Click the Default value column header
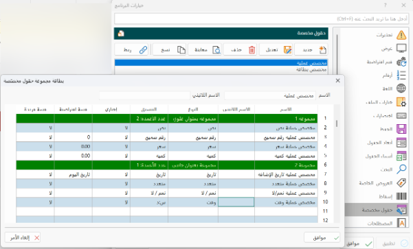The height and width of the screenshot is (249, 413). pyautogui.click(x=73, y=109)
